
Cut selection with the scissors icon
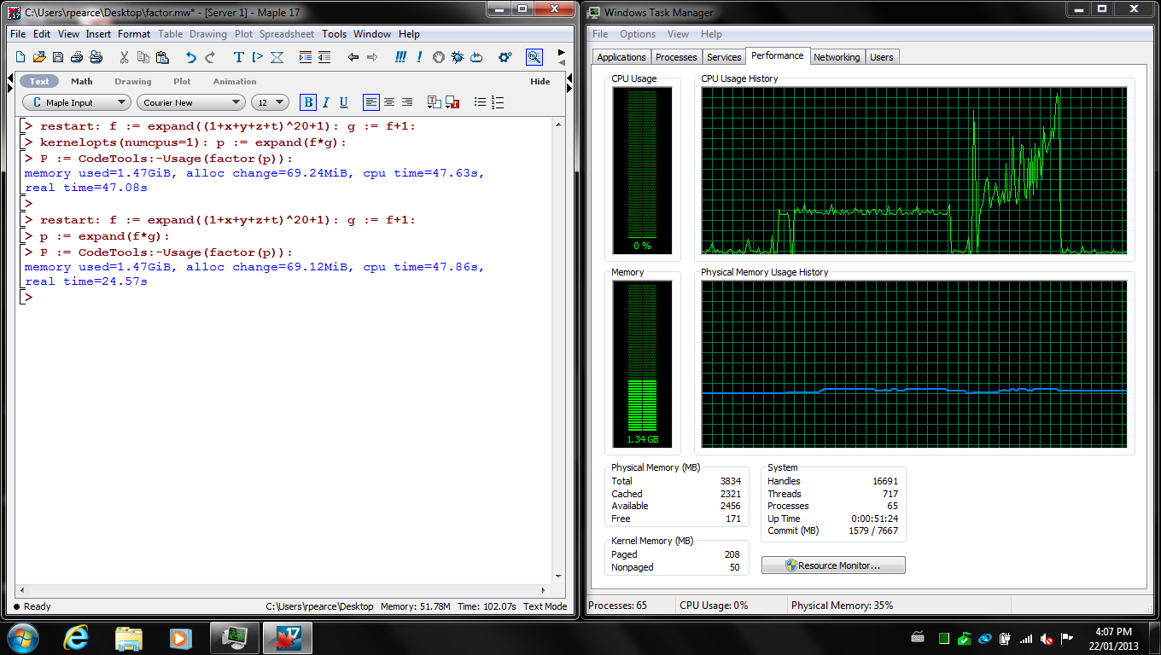pyautogui.click(x=124, y=57)
